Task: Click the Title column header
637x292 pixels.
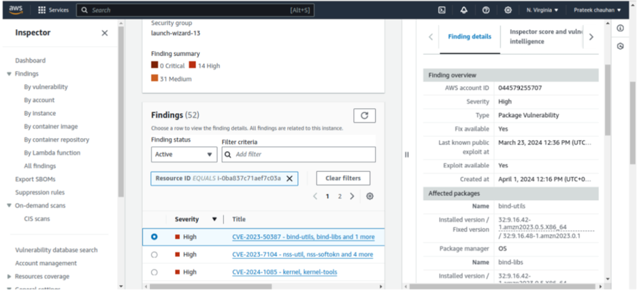Action: [239, 220]
